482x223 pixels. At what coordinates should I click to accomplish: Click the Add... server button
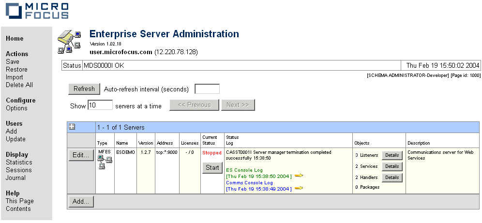click(81, 202)
